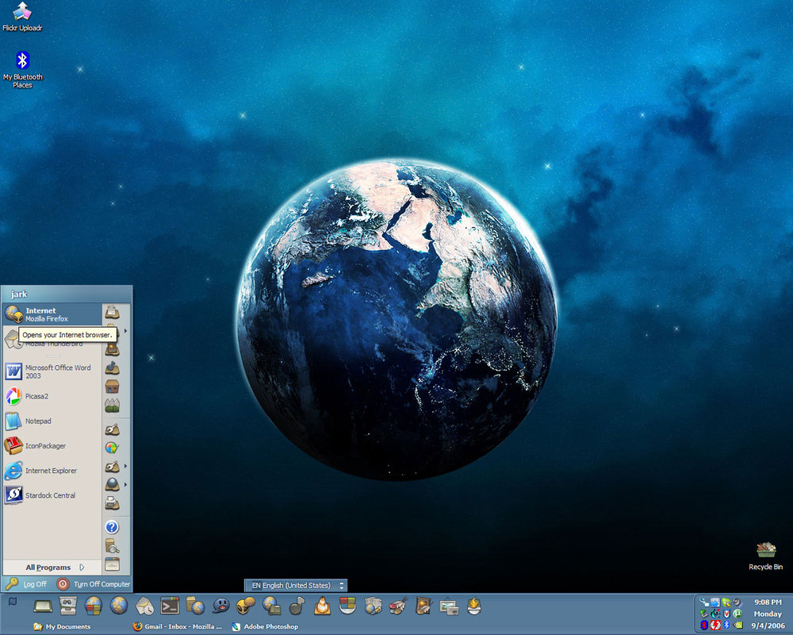Image resolution: width=793 pixels, height=635 pixels.
Task: Launch VLC media player from the quick launch bar
Action: pos(321,606)
